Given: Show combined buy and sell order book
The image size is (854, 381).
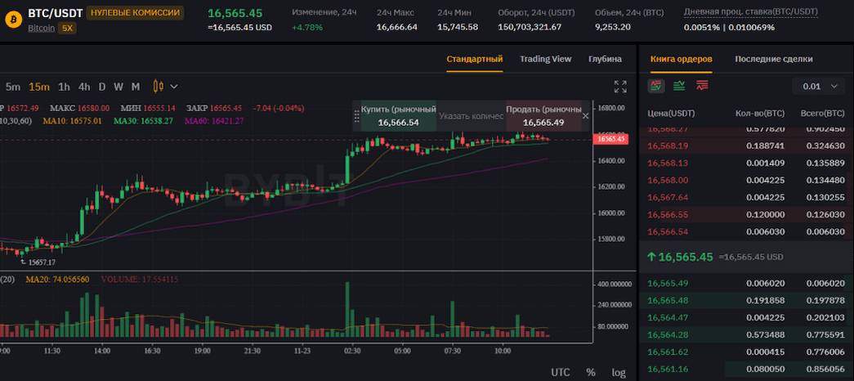Looking at the screenshot, I should (x=655, y=86).
